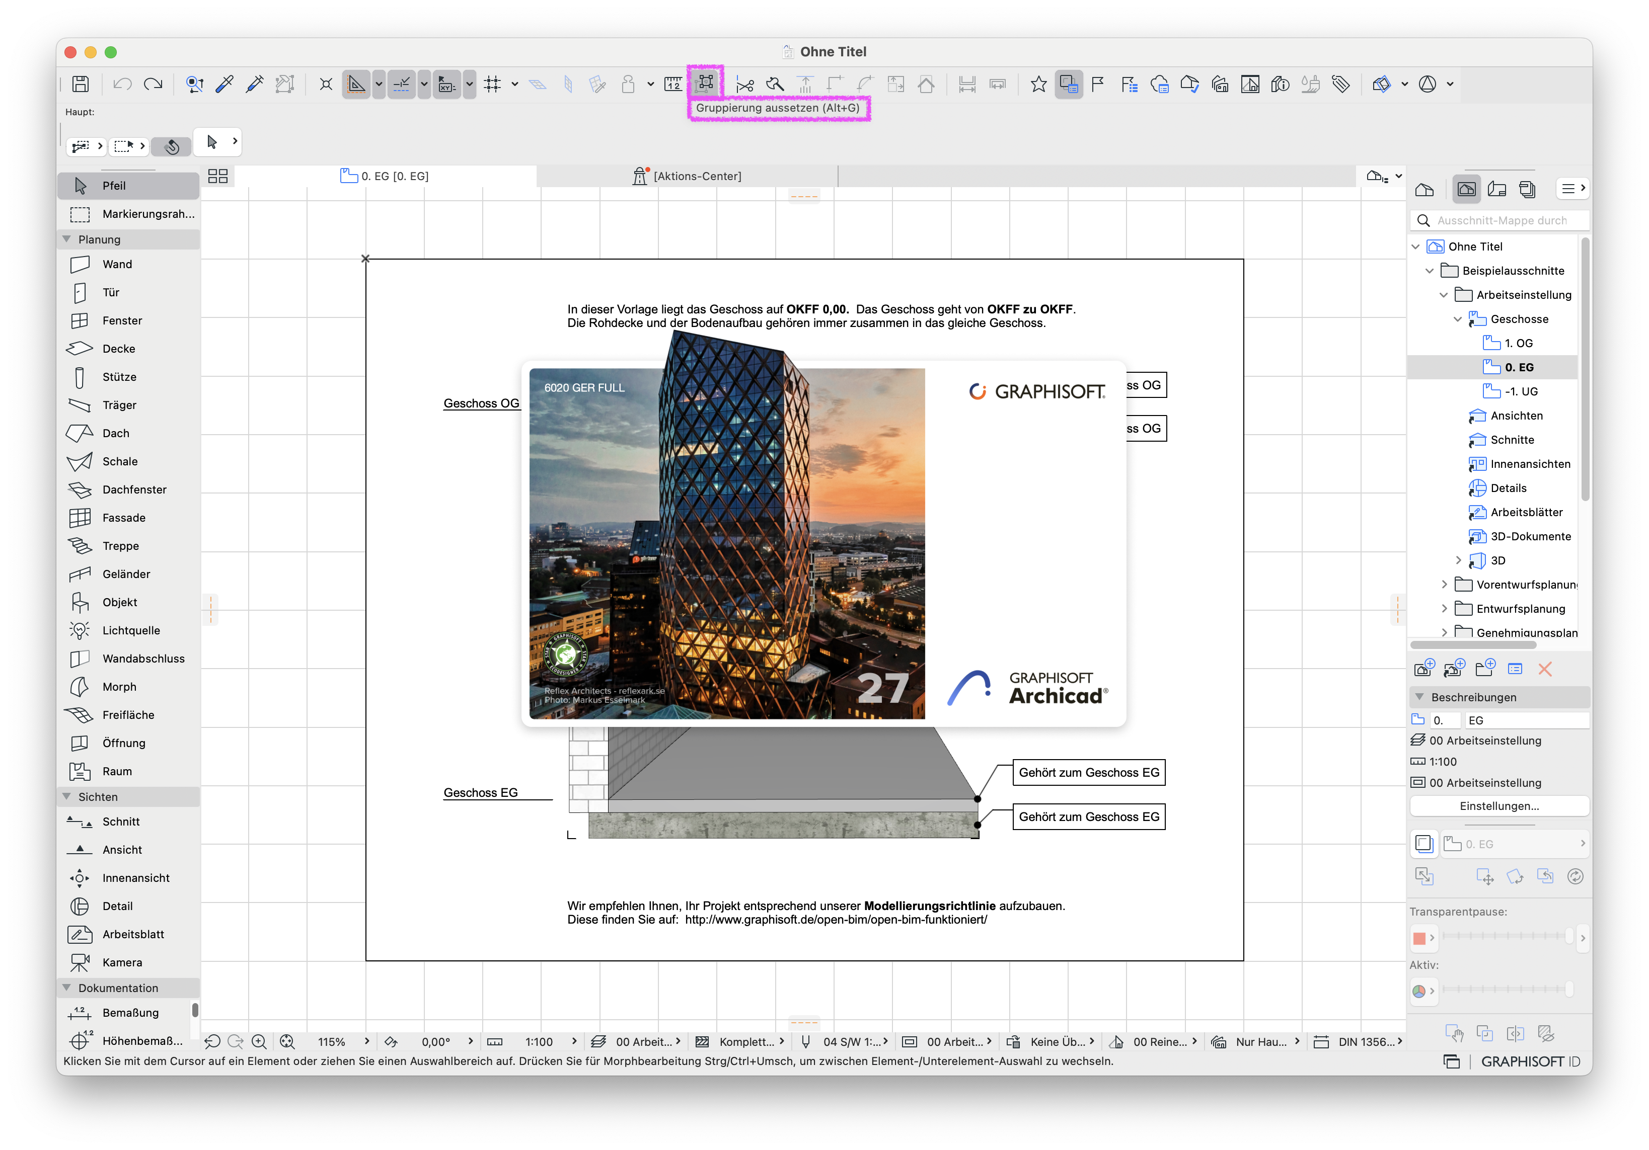Toggle the guide lines button
The width and height of the screenshot is (1649, 1150).
355,84
